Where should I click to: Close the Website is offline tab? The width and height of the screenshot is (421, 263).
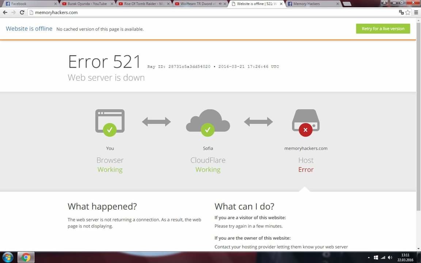(x=281, y=4)
